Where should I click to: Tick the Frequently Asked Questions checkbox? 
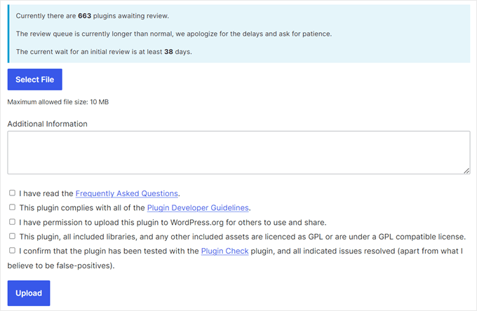[x=12, y=193]
